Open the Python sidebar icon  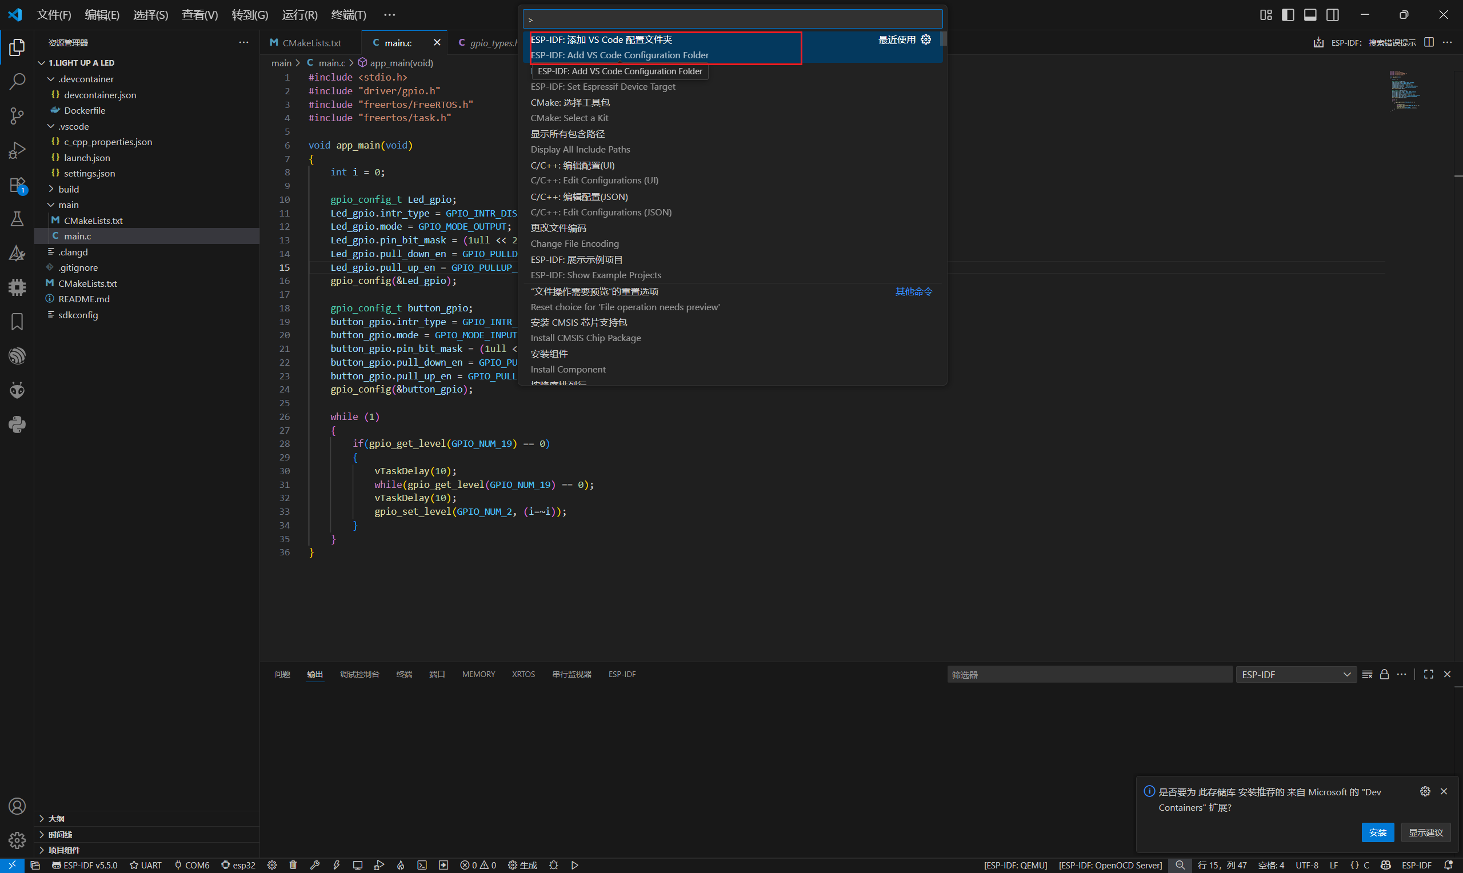17,424
